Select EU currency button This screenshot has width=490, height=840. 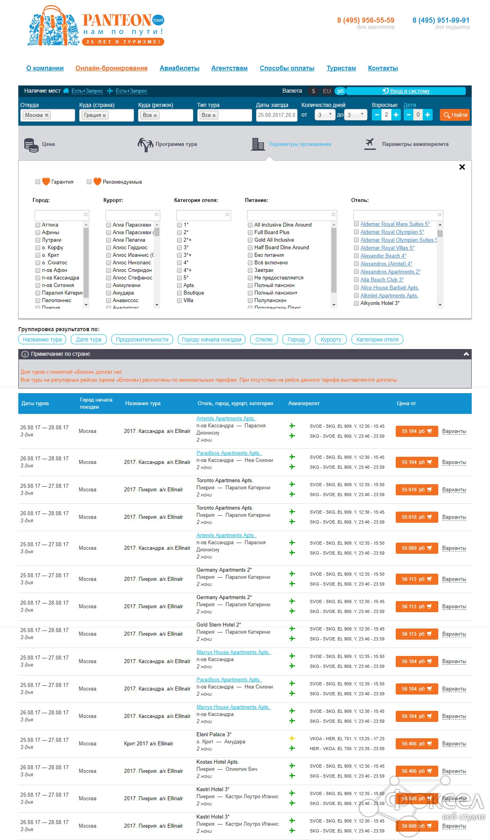(327, 91)
